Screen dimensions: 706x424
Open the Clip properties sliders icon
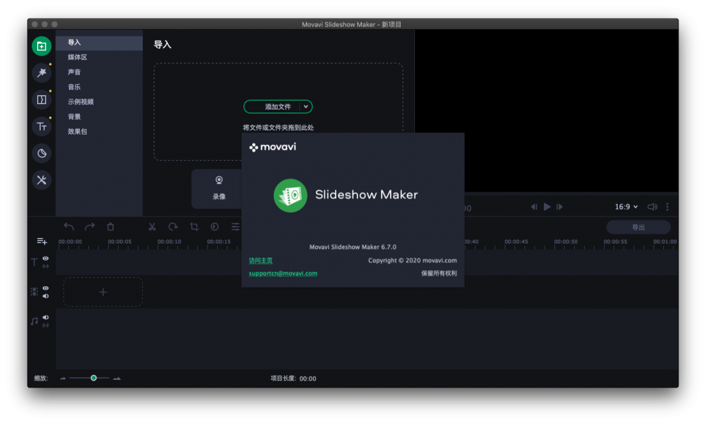click(x=236, y=226)
